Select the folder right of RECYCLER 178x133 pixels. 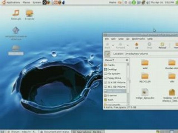tap(172, 78)
